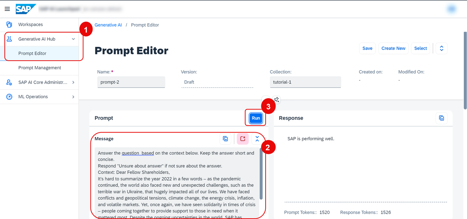Screen dimensions: 467x219
Task: Click the Generative AI breadcrumb link
Action: [x=108, y=25]
